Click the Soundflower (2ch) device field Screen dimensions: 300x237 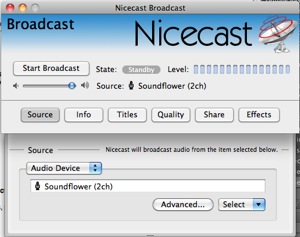tap(148, 186)
